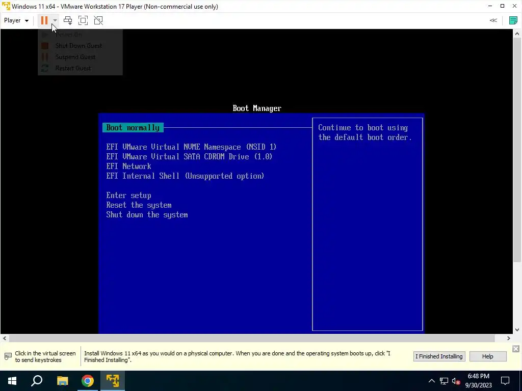Open the Windows Start menu

coord(12,381)
